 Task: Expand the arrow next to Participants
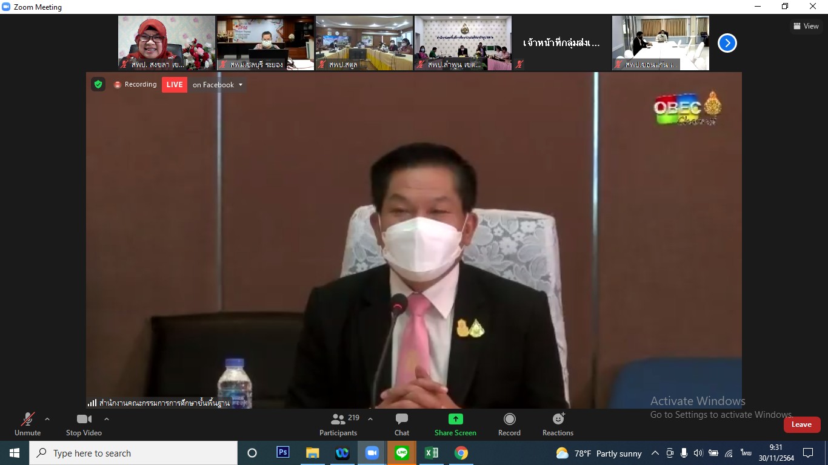click(370, 419)
